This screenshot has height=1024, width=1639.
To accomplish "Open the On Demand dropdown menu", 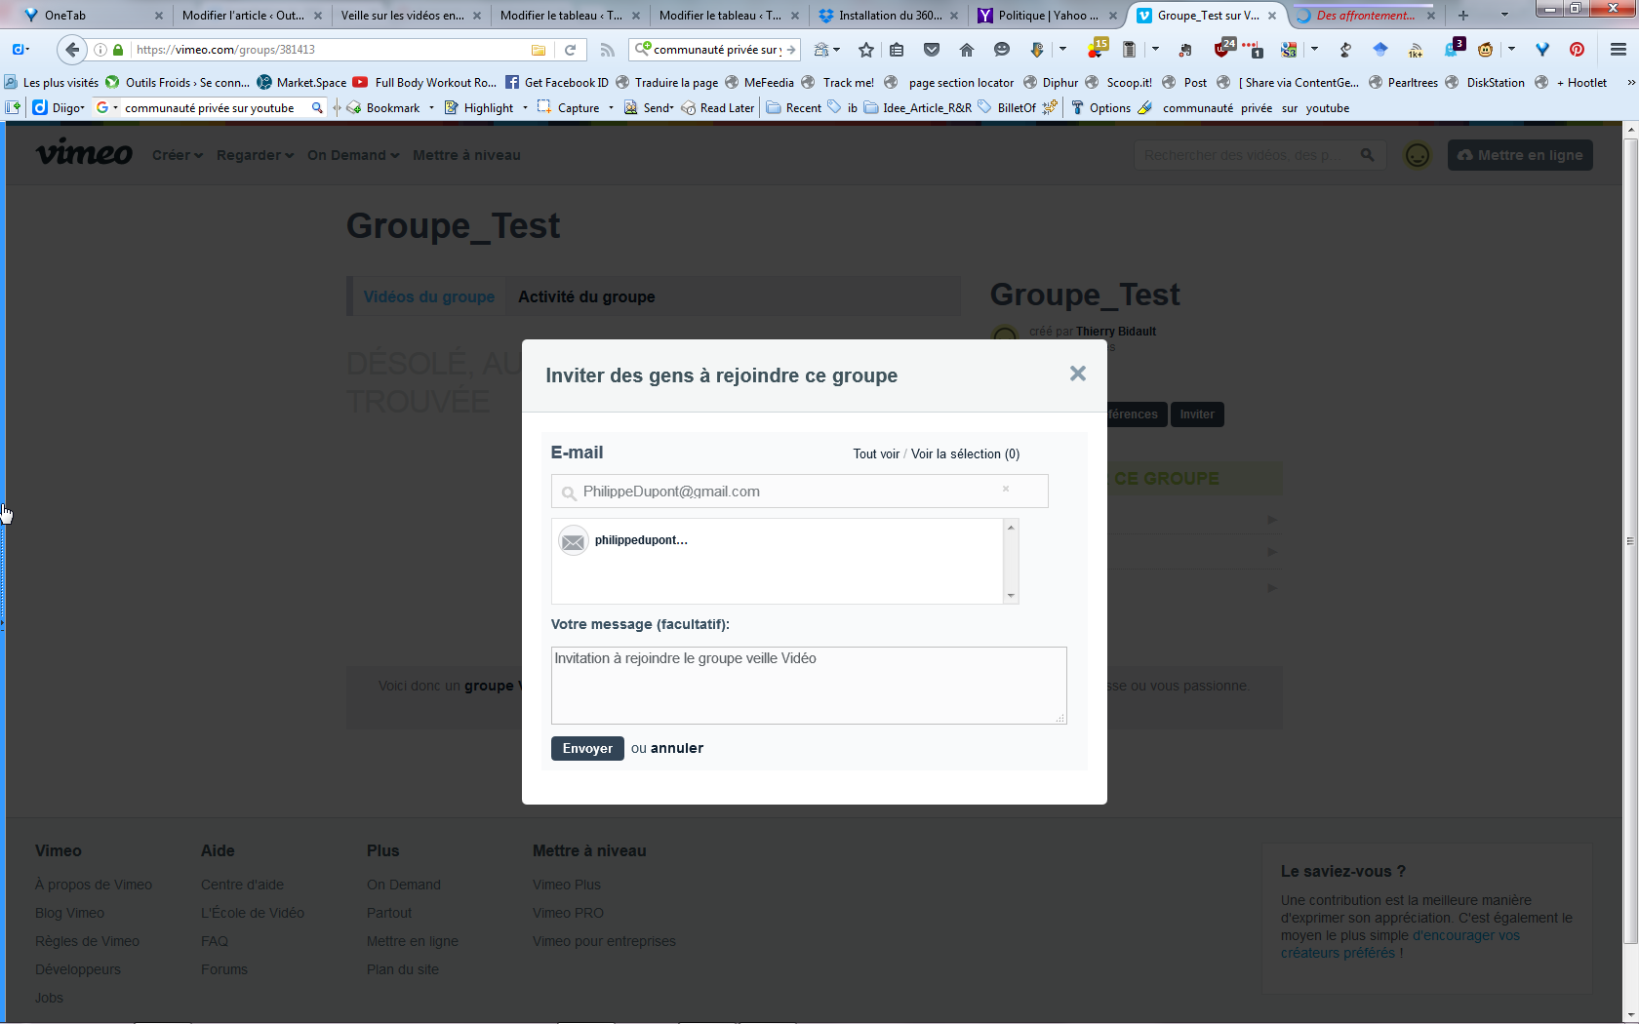I will tap(352, 155).
